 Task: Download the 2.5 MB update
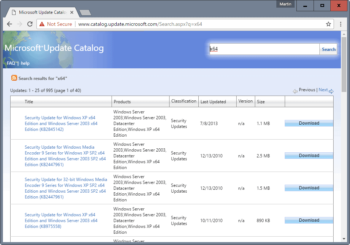pos(309,156)
